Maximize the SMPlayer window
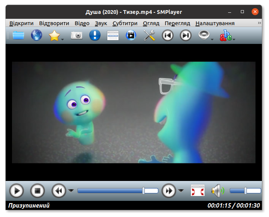 (x=242, y=12)
